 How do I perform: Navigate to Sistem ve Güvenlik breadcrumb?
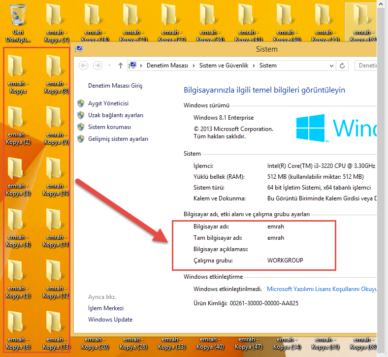[x=224, y=65]
